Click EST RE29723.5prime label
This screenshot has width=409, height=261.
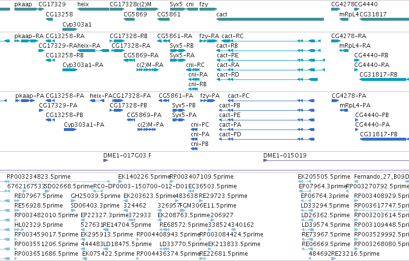tap(223, 196)
